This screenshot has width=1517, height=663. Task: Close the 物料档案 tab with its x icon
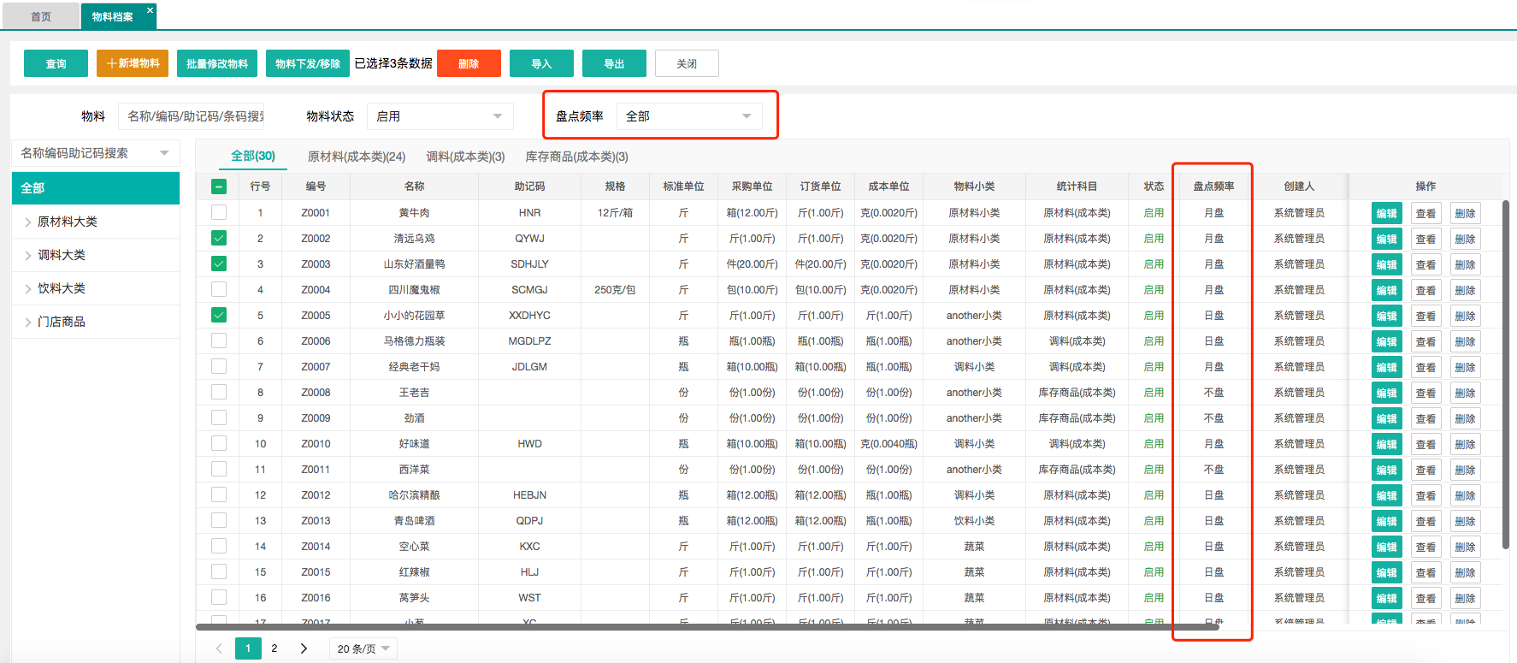tap(150, 10)
